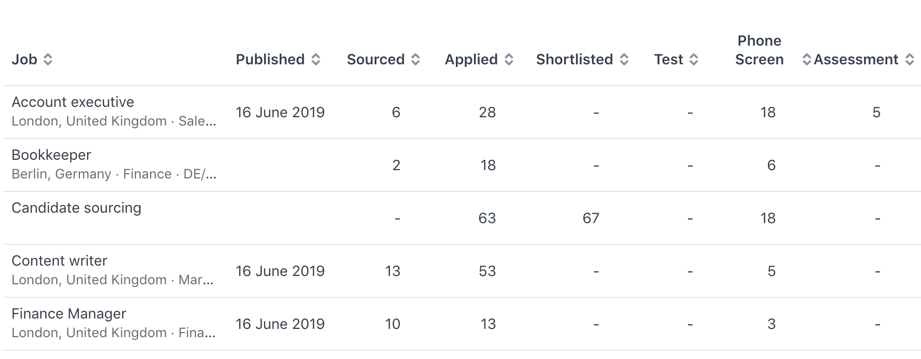Click the Published column header text
The image size is (921, 359).
270,60
